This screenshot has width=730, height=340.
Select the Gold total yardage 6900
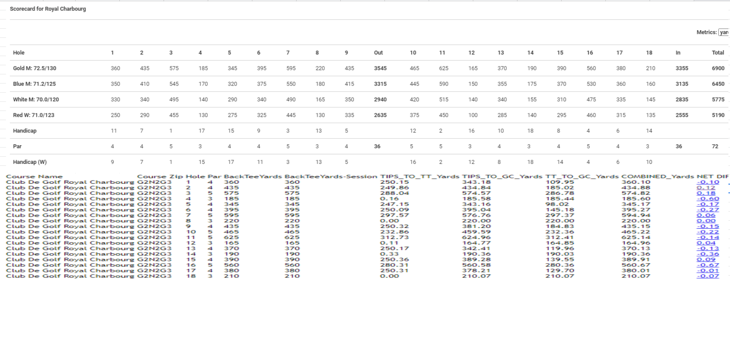718,68
